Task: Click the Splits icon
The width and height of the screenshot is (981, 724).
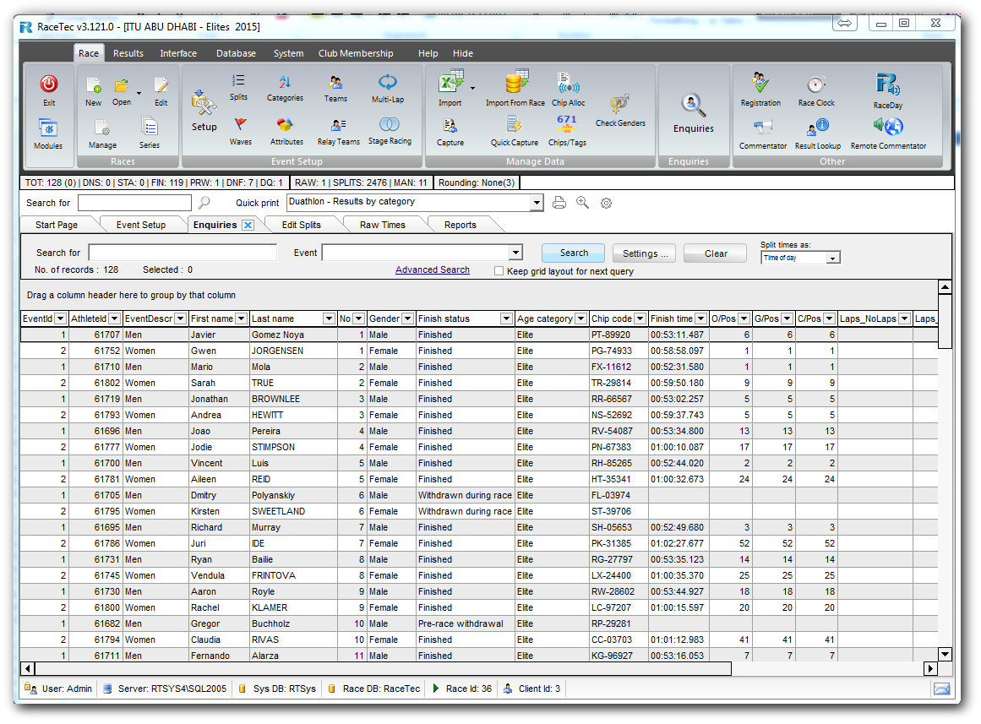Action: pos(238,81)
